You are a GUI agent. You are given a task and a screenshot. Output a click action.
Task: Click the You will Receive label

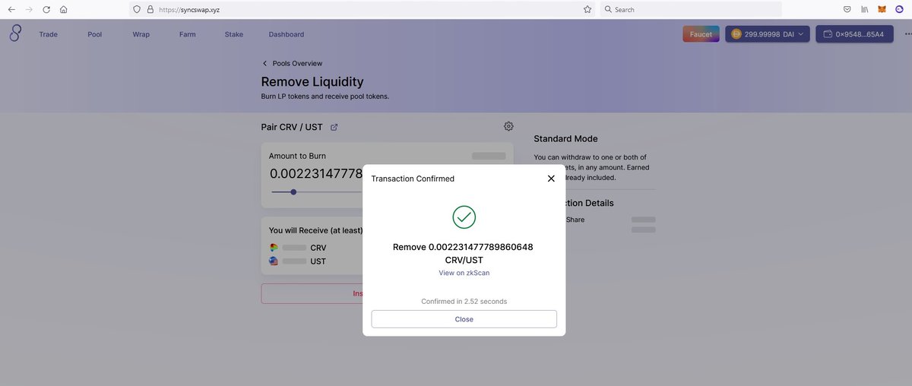coord(315,230)
